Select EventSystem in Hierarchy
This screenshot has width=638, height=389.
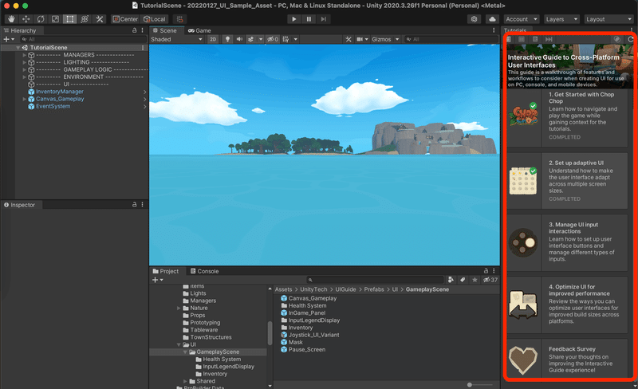click(x=53, y=106)
